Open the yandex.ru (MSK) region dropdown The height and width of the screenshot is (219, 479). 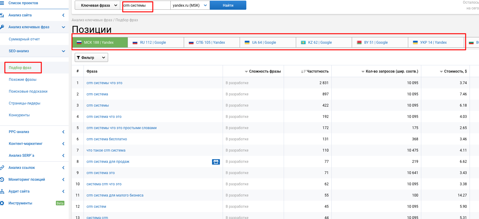(x=190, y=5)
